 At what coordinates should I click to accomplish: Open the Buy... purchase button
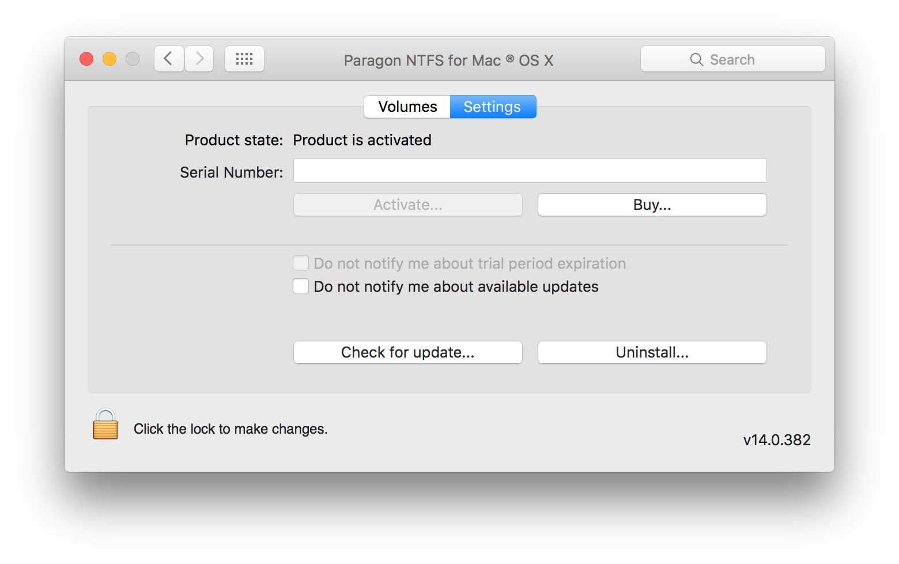(652, 205)
